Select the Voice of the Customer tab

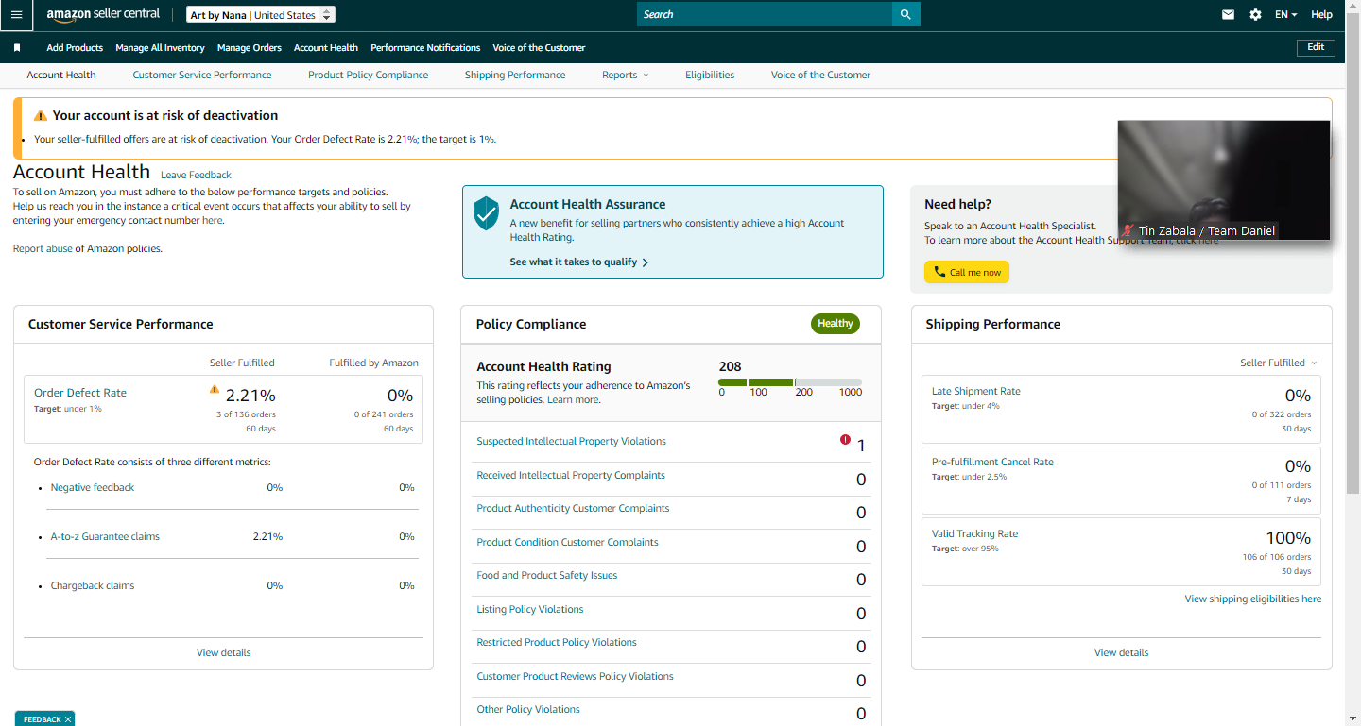point(820,75)
